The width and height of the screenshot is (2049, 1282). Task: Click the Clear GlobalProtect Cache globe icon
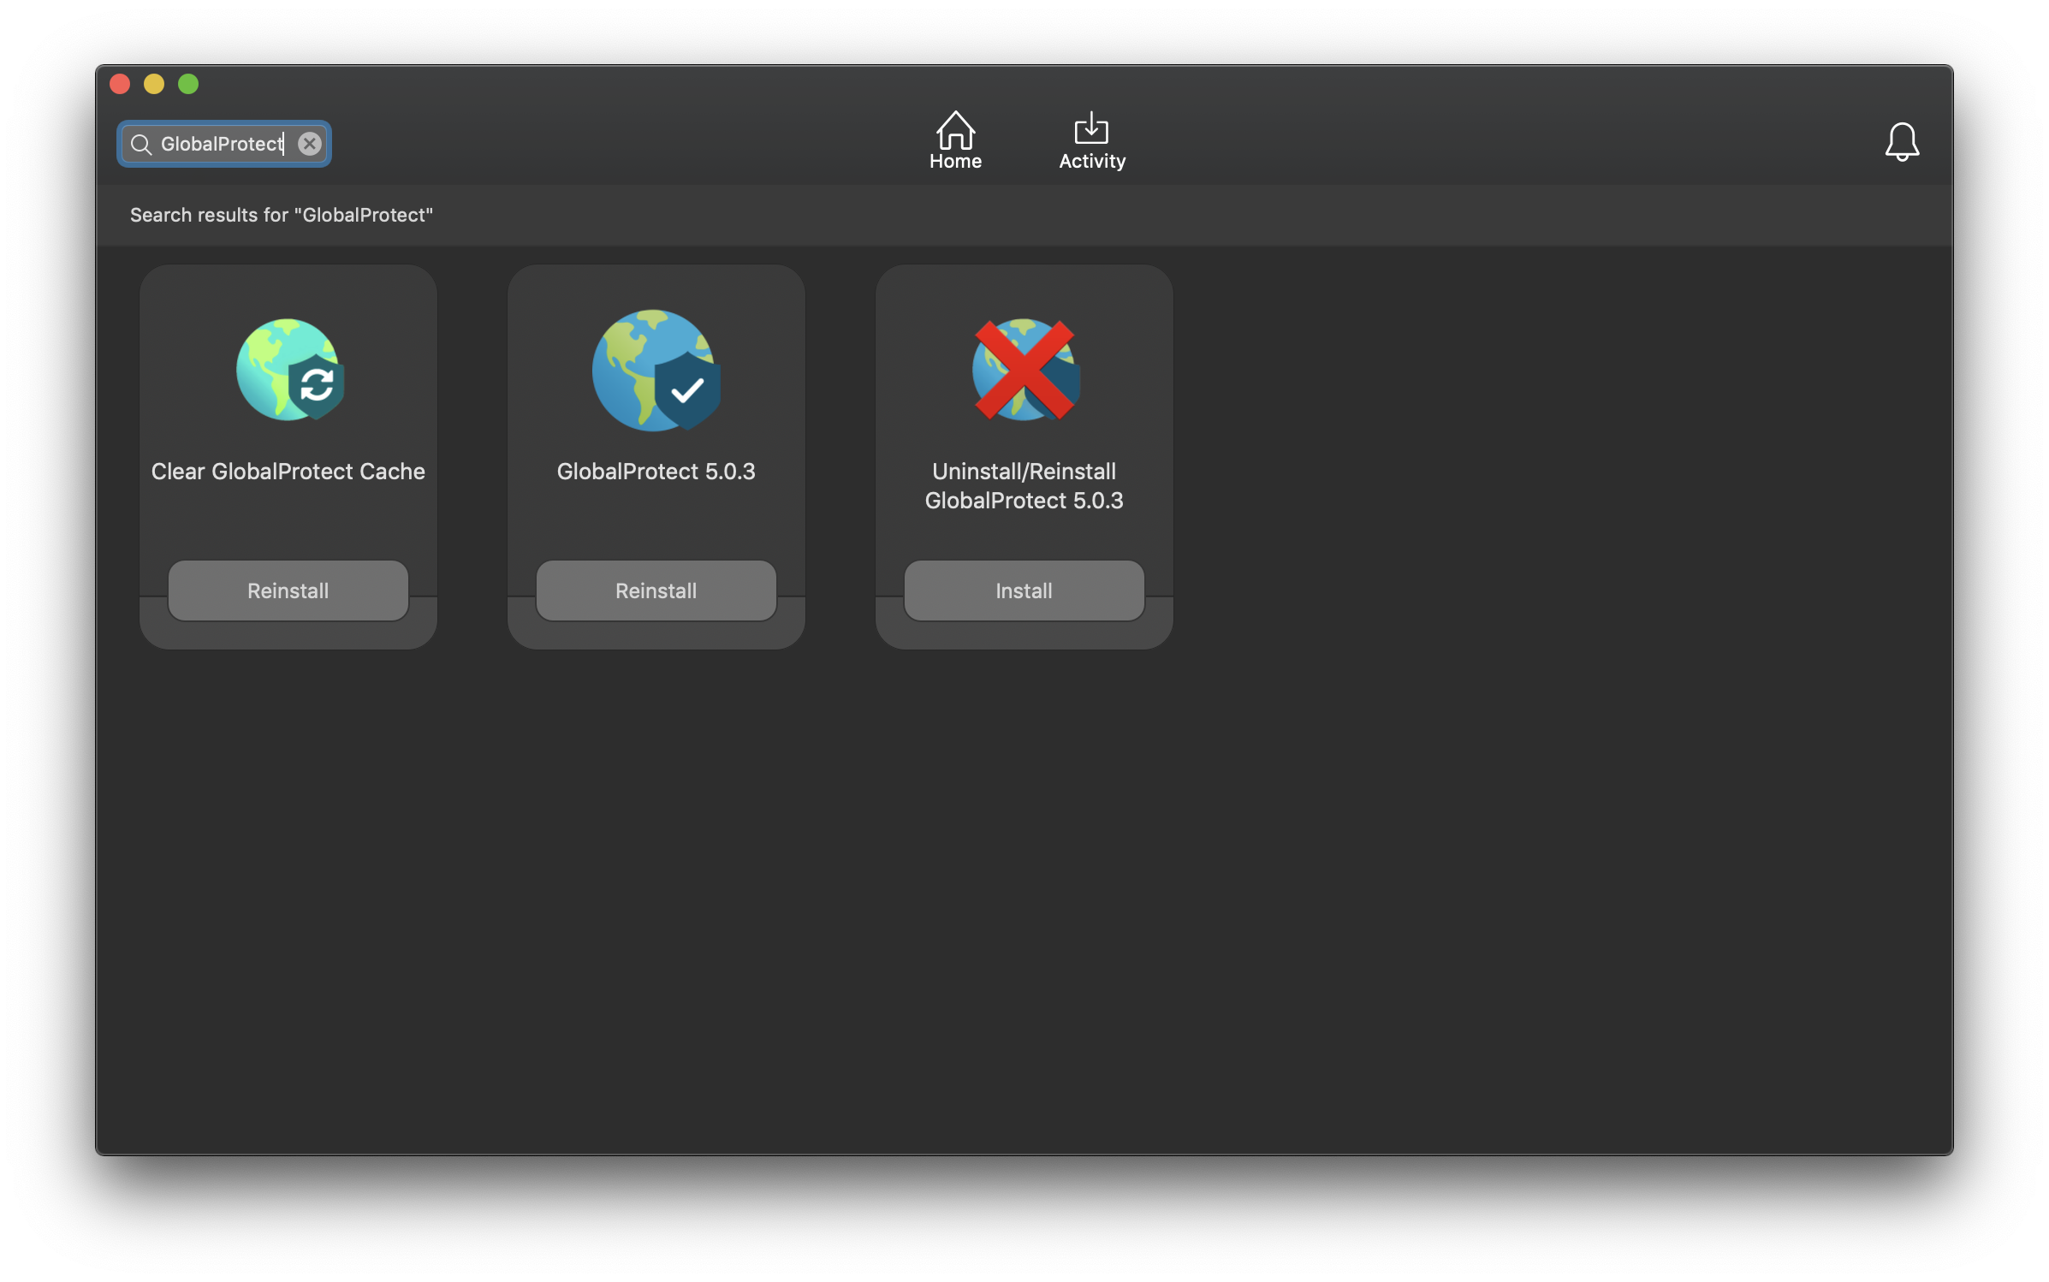[x=289, y=370]
